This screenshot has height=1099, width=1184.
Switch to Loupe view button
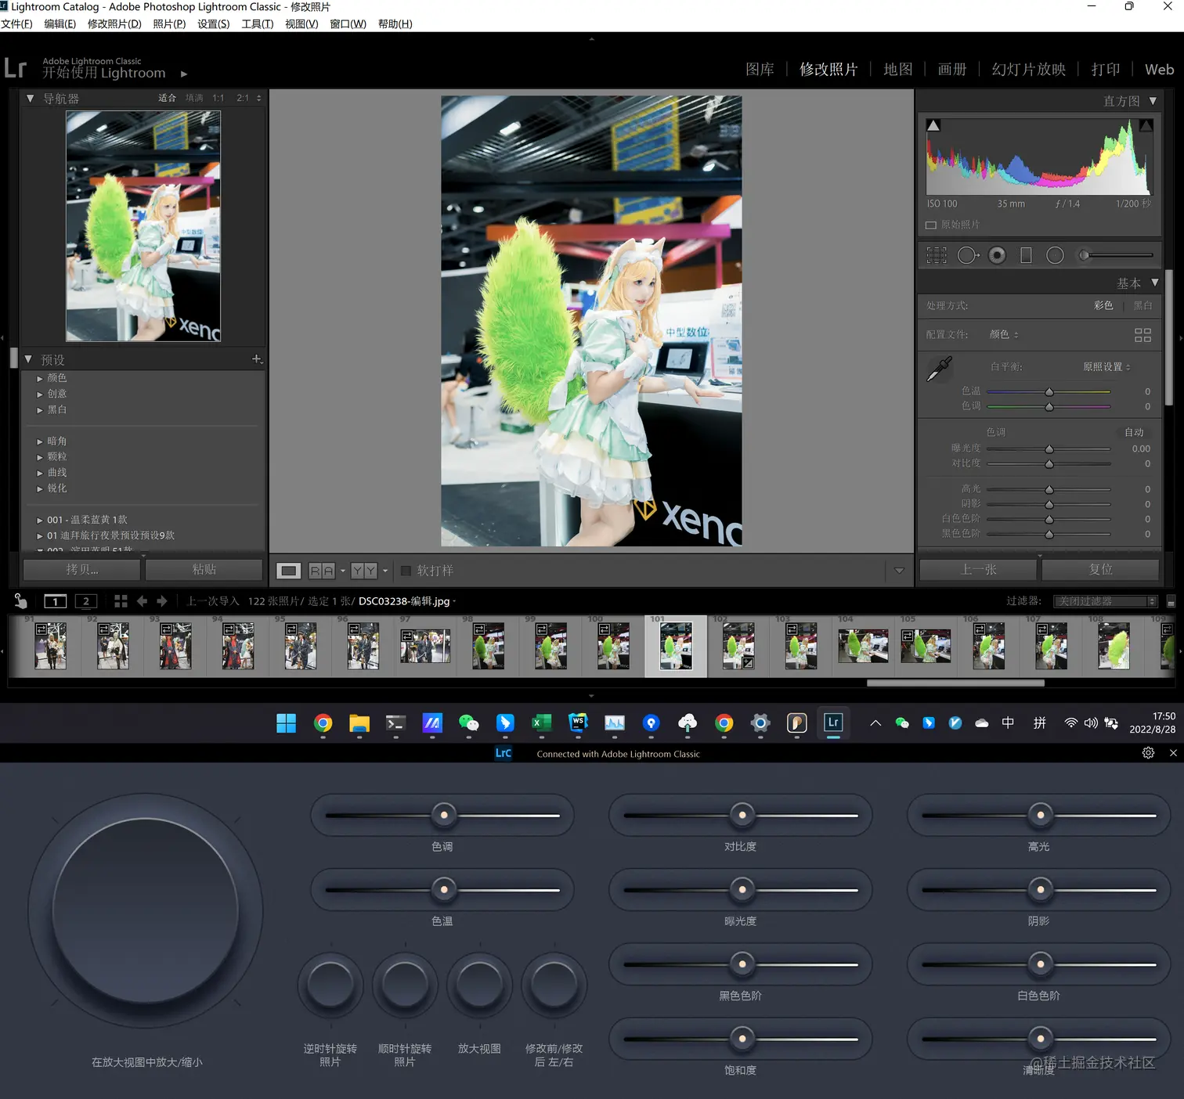point(288,571)
